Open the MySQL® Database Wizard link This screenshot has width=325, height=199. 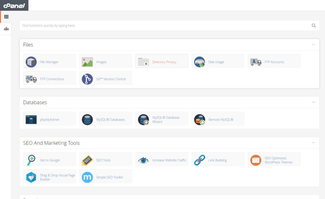coord(166,120)
